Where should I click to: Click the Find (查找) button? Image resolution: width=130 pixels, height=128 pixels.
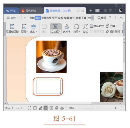point(102,18)
